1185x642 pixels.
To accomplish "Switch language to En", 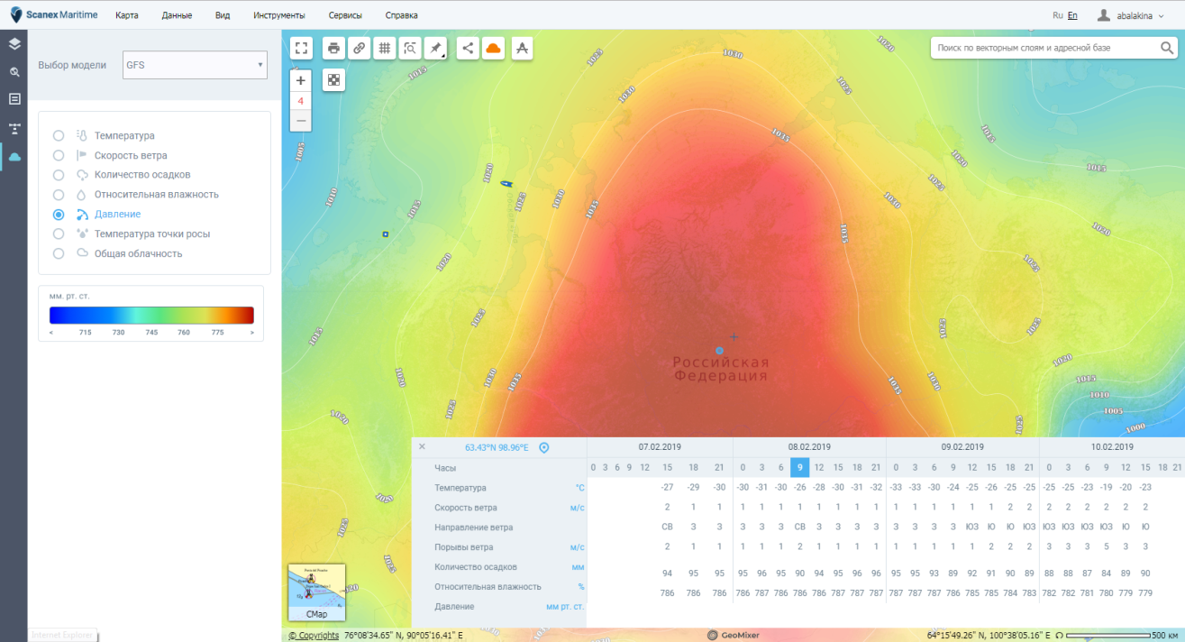I will point(1072,15).
